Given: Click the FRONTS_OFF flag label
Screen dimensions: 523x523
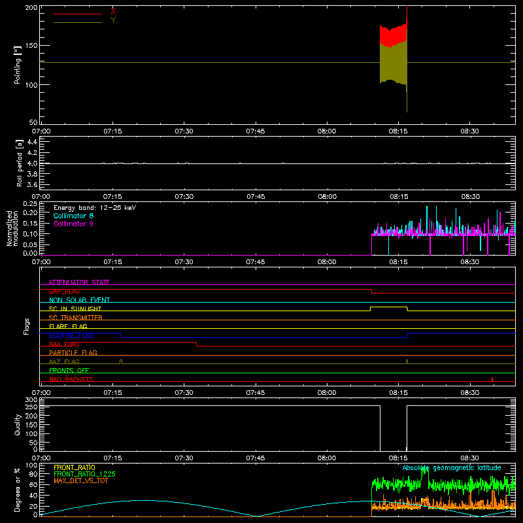Looking at the screenshot, I should click(x=69, y=370).
